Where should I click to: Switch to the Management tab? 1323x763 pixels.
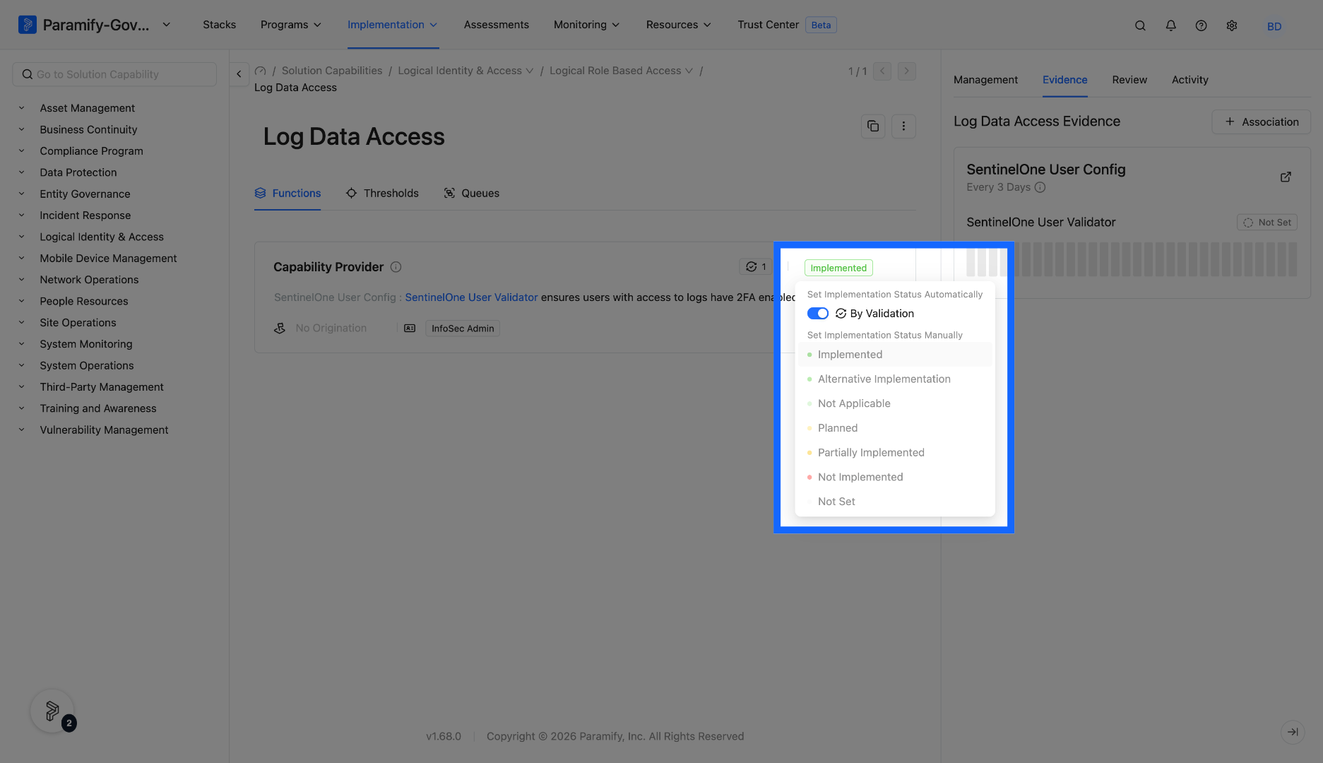point(985,80)
